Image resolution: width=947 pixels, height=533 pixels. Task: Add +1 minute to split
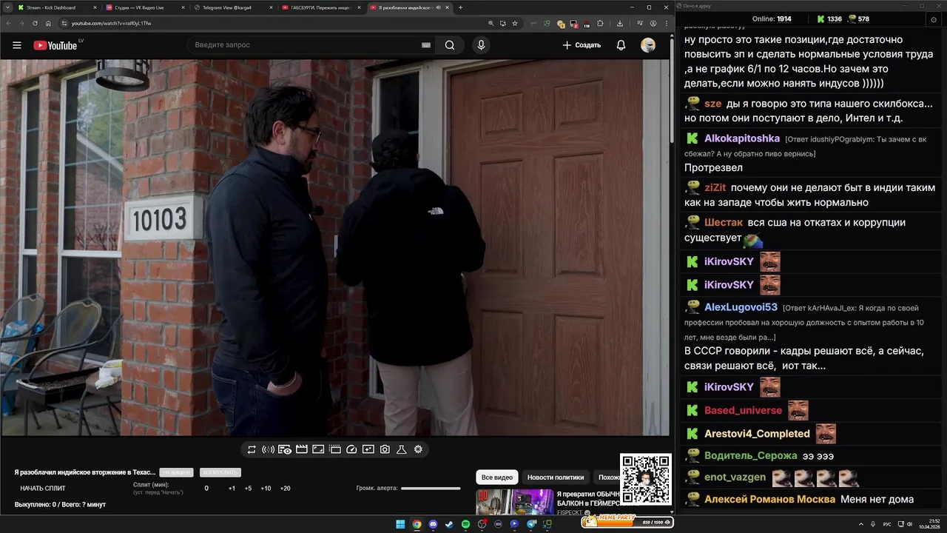point(232,489)
